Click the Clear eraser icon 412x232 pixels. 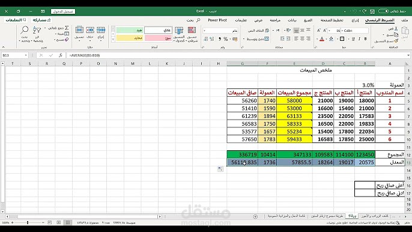coord(67,40)
